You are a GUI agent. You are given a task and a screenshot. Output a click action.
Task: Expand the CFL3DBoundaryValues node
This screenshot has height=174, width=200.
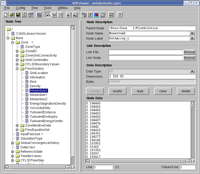tap(17, 64)
